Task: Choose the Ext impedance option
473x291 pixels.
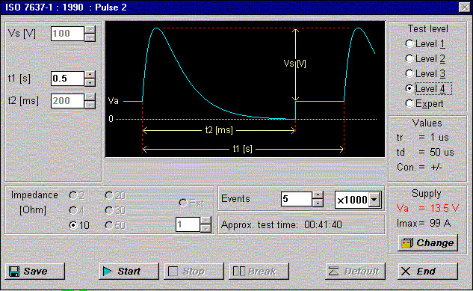Action: [191, 203]
